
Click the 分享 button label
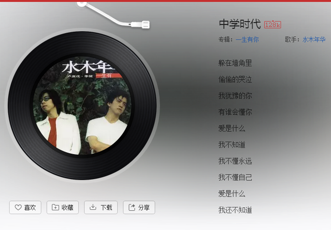144,207
